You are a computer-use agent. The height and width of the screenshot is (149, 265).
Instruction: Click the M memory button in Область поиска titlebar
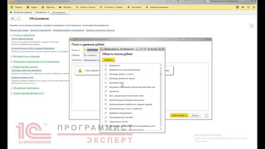[x=149, y=49]
